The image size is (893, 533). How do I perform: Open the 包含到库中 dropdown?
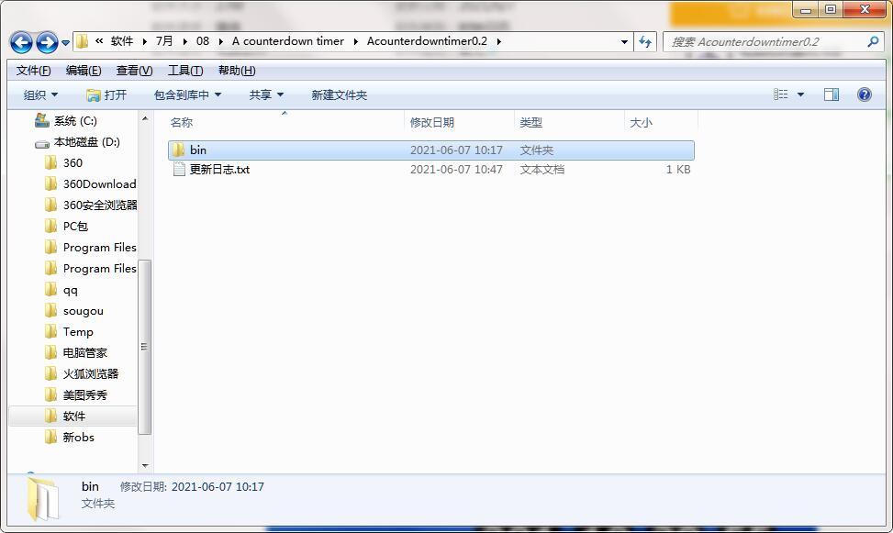click(x=187, y=95)
